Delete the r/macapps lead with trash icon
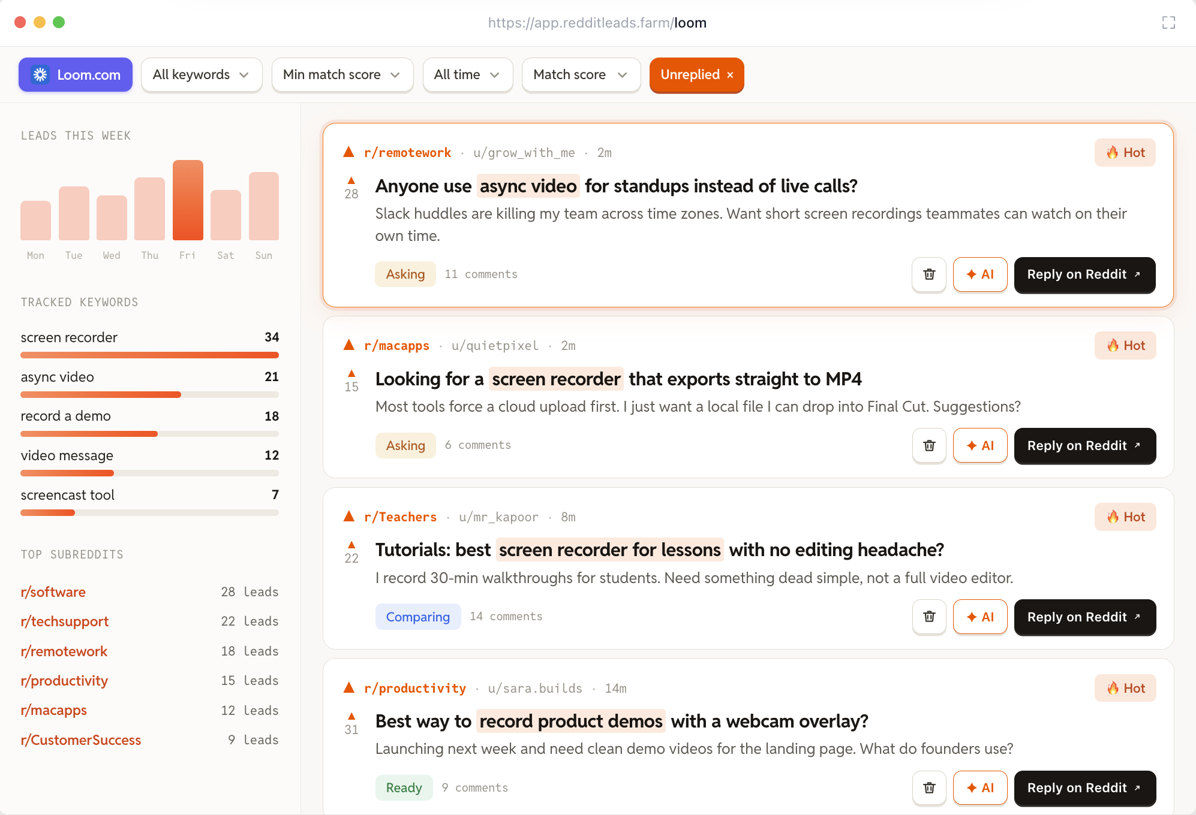 [929, 446]
